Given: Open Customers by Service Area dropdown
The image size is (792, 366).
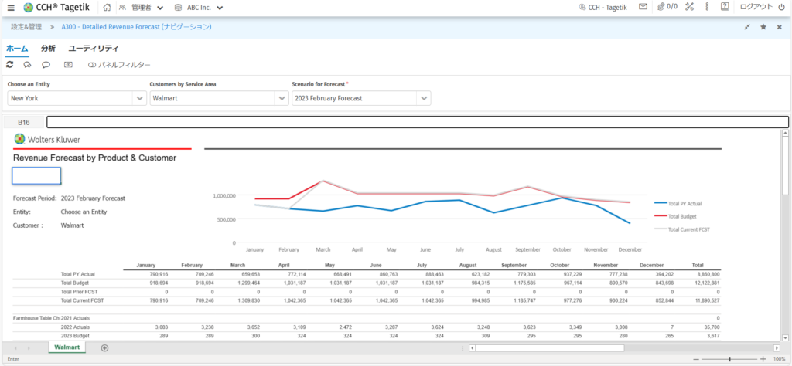Looking at the screenshot, I should point(282,99).
